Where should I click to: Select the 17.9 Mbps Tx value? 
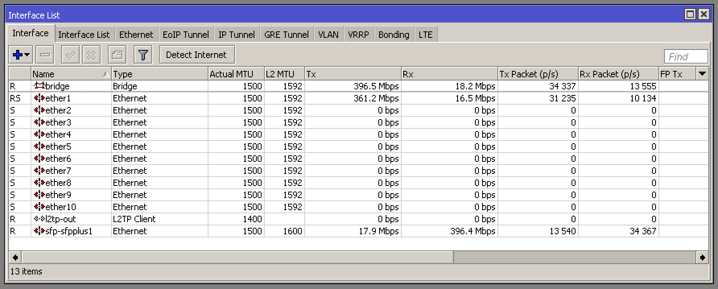(379, 231)
